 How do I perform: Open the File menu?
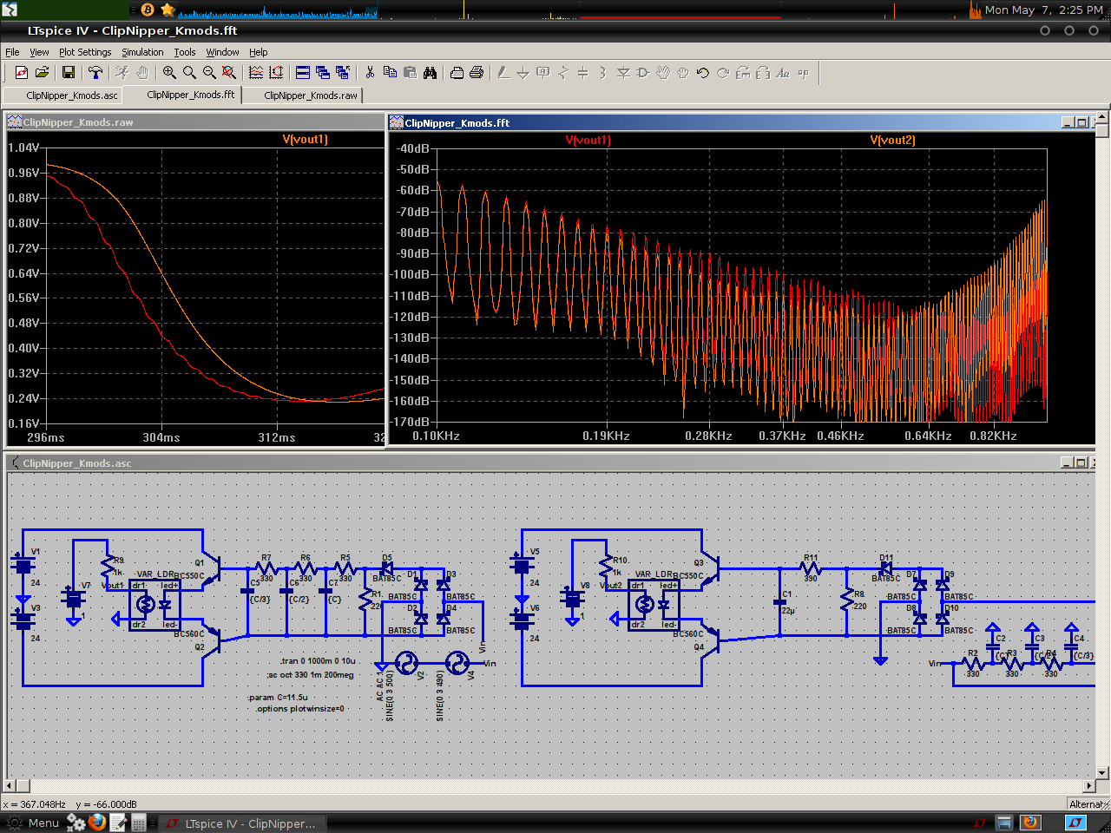(12, 52)
